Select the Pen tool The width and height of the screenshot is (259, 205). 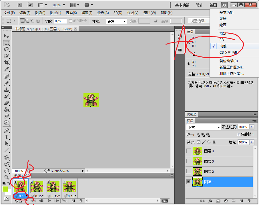pos(7,130)
